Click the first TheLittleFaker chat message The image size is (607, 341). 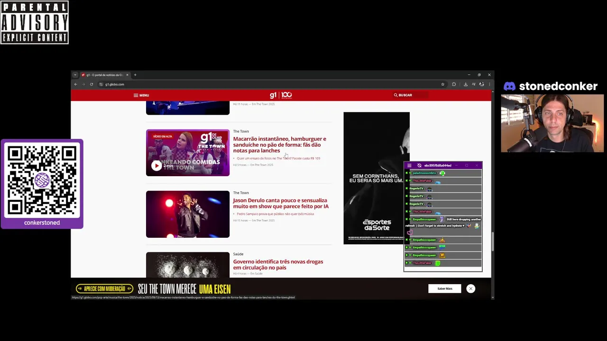coord(443,181)
